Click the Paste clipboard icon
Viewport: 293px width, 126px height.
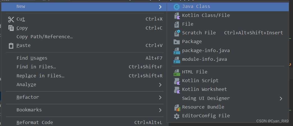coord(11,46)
